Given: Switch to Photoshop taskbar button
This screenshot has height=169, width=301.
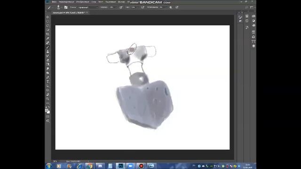Looking at the screenshot, I should tap(121, 166).
